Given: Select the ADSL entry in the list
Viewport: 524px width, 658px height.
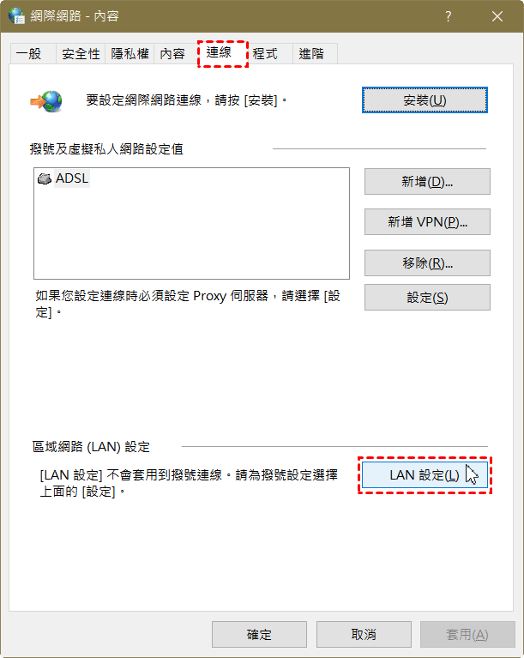Looking at the screenshot, I should (x=63, y=178).
